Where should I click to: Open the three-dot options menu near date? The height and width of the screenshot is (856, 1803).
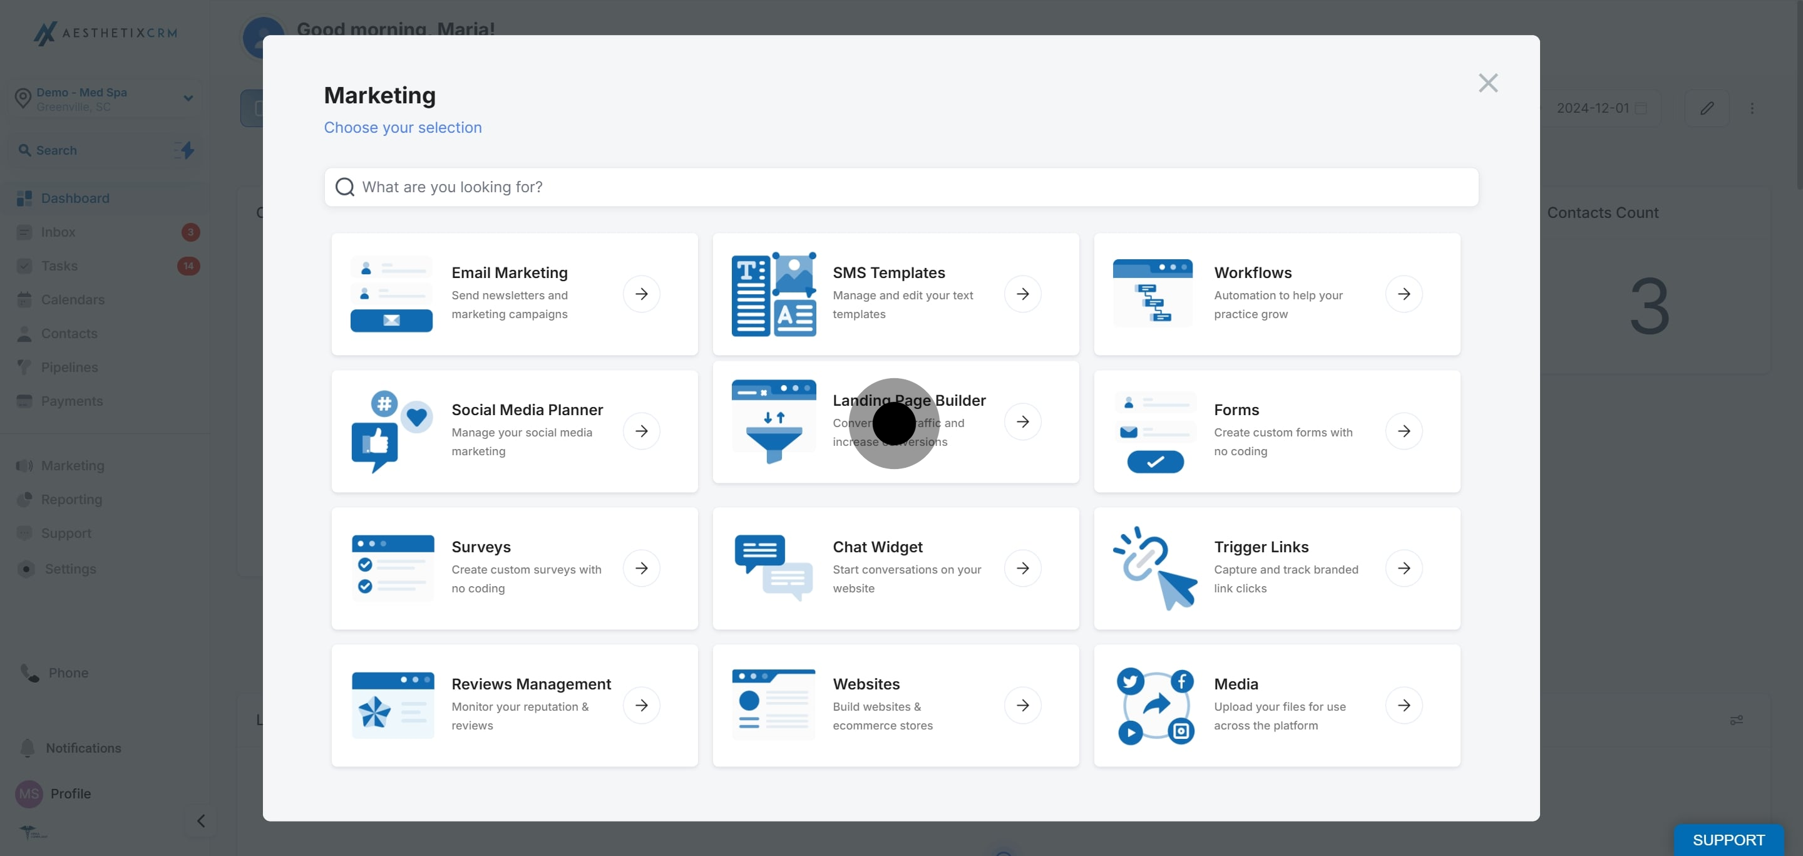1752,108
